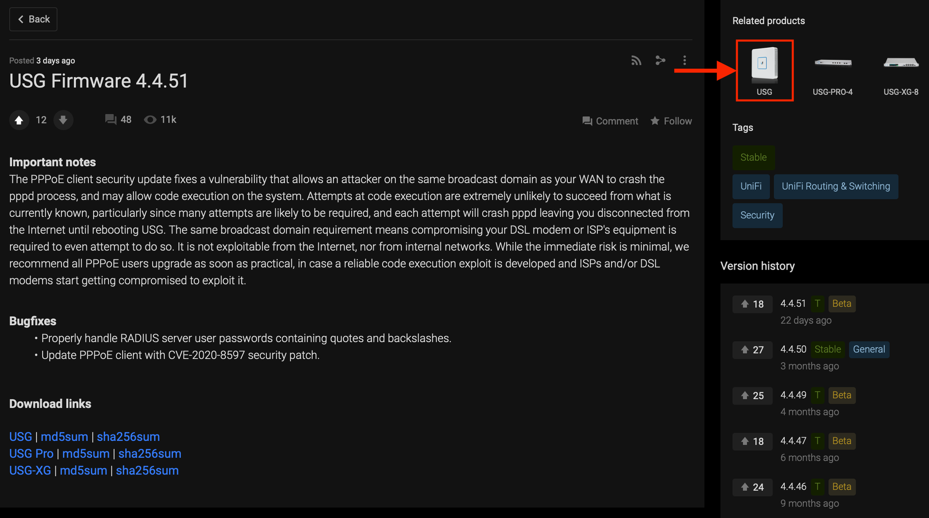Open the USG-XG sha256sum link
Viewport: 929px width, 518px height.
pos(147,470)
